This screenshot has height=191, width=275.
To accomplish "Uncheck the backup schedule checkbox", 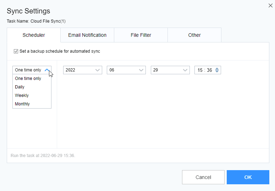I will point(16,51).
